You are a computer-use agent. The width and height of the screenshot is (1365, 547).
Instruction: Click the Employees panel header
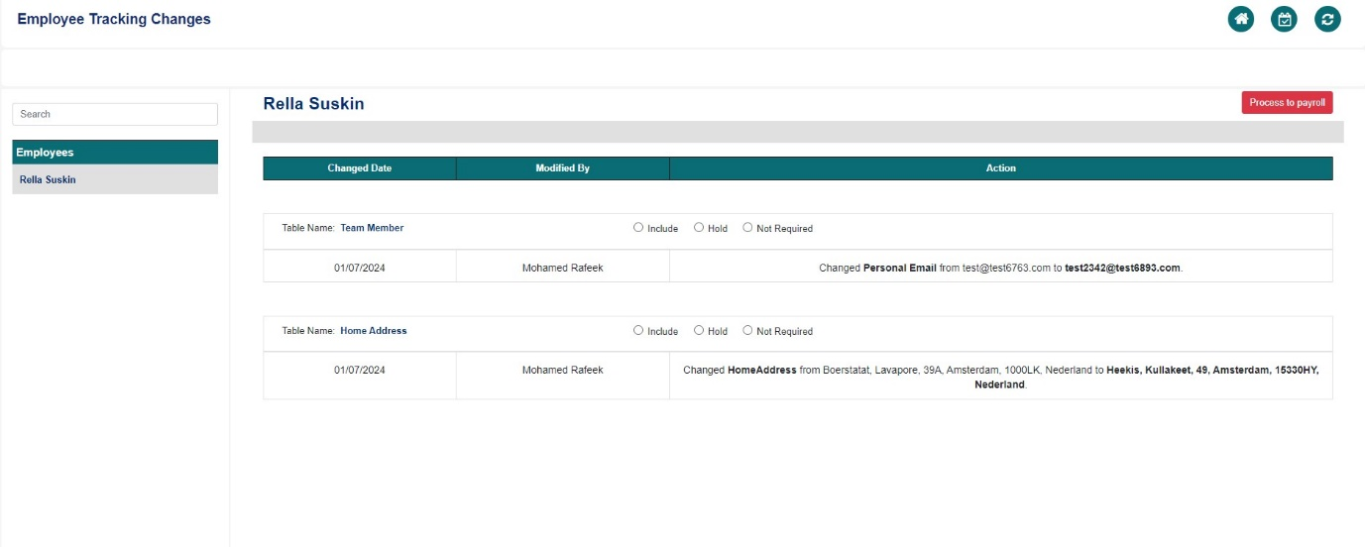pos(115,153)
